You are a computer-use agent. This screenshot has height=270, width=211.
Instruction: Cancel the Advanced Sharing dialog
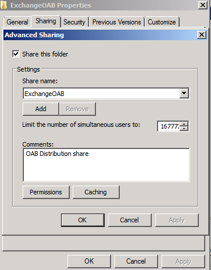(130, 220)
